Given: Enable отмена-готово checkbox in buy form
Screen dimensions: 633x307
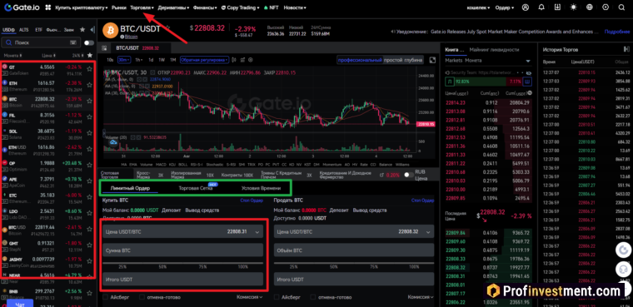Looking at the screenshot, I should point(142,297).
